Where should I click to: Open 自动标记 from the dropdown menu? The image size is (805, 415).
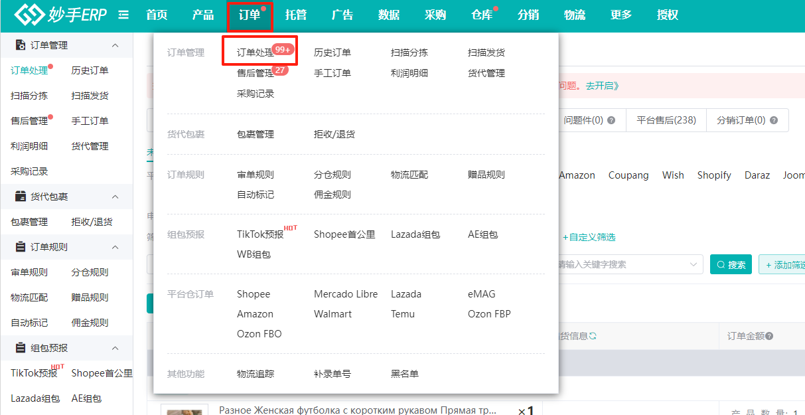[256, 195]
